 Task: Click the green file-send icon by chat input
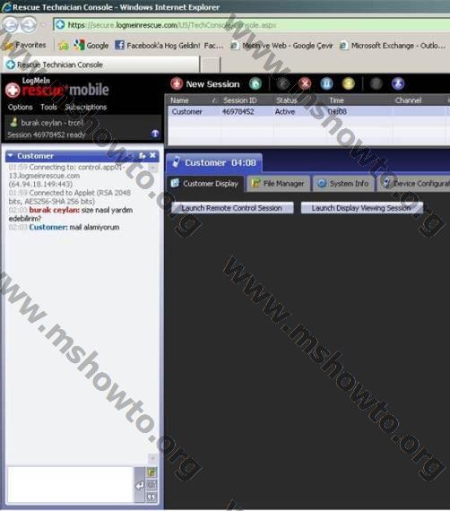[151, 472]
